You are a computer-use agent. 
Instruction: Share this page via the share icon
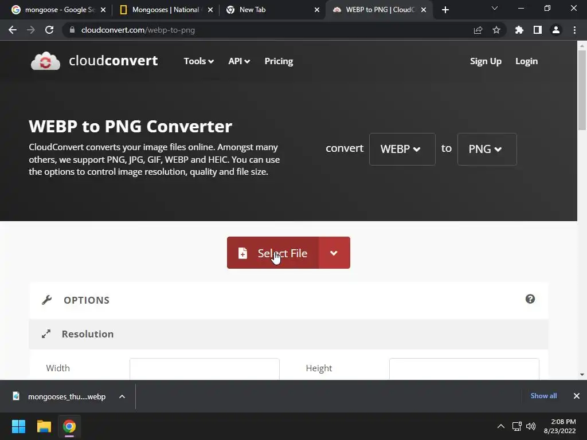pyautogui.click(x=478, y=30)
